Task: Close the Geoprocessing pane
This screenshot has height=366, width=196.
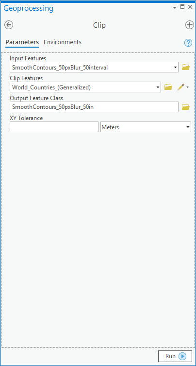Action: click(x=190, y=7)
